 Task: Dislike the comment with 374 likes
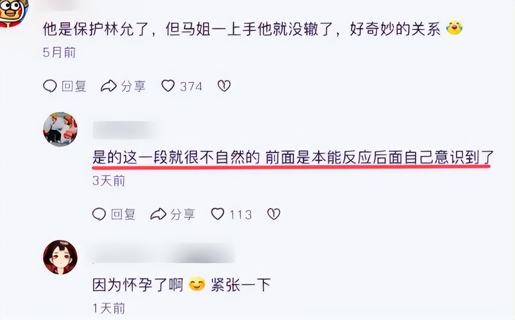pos(224,86)
